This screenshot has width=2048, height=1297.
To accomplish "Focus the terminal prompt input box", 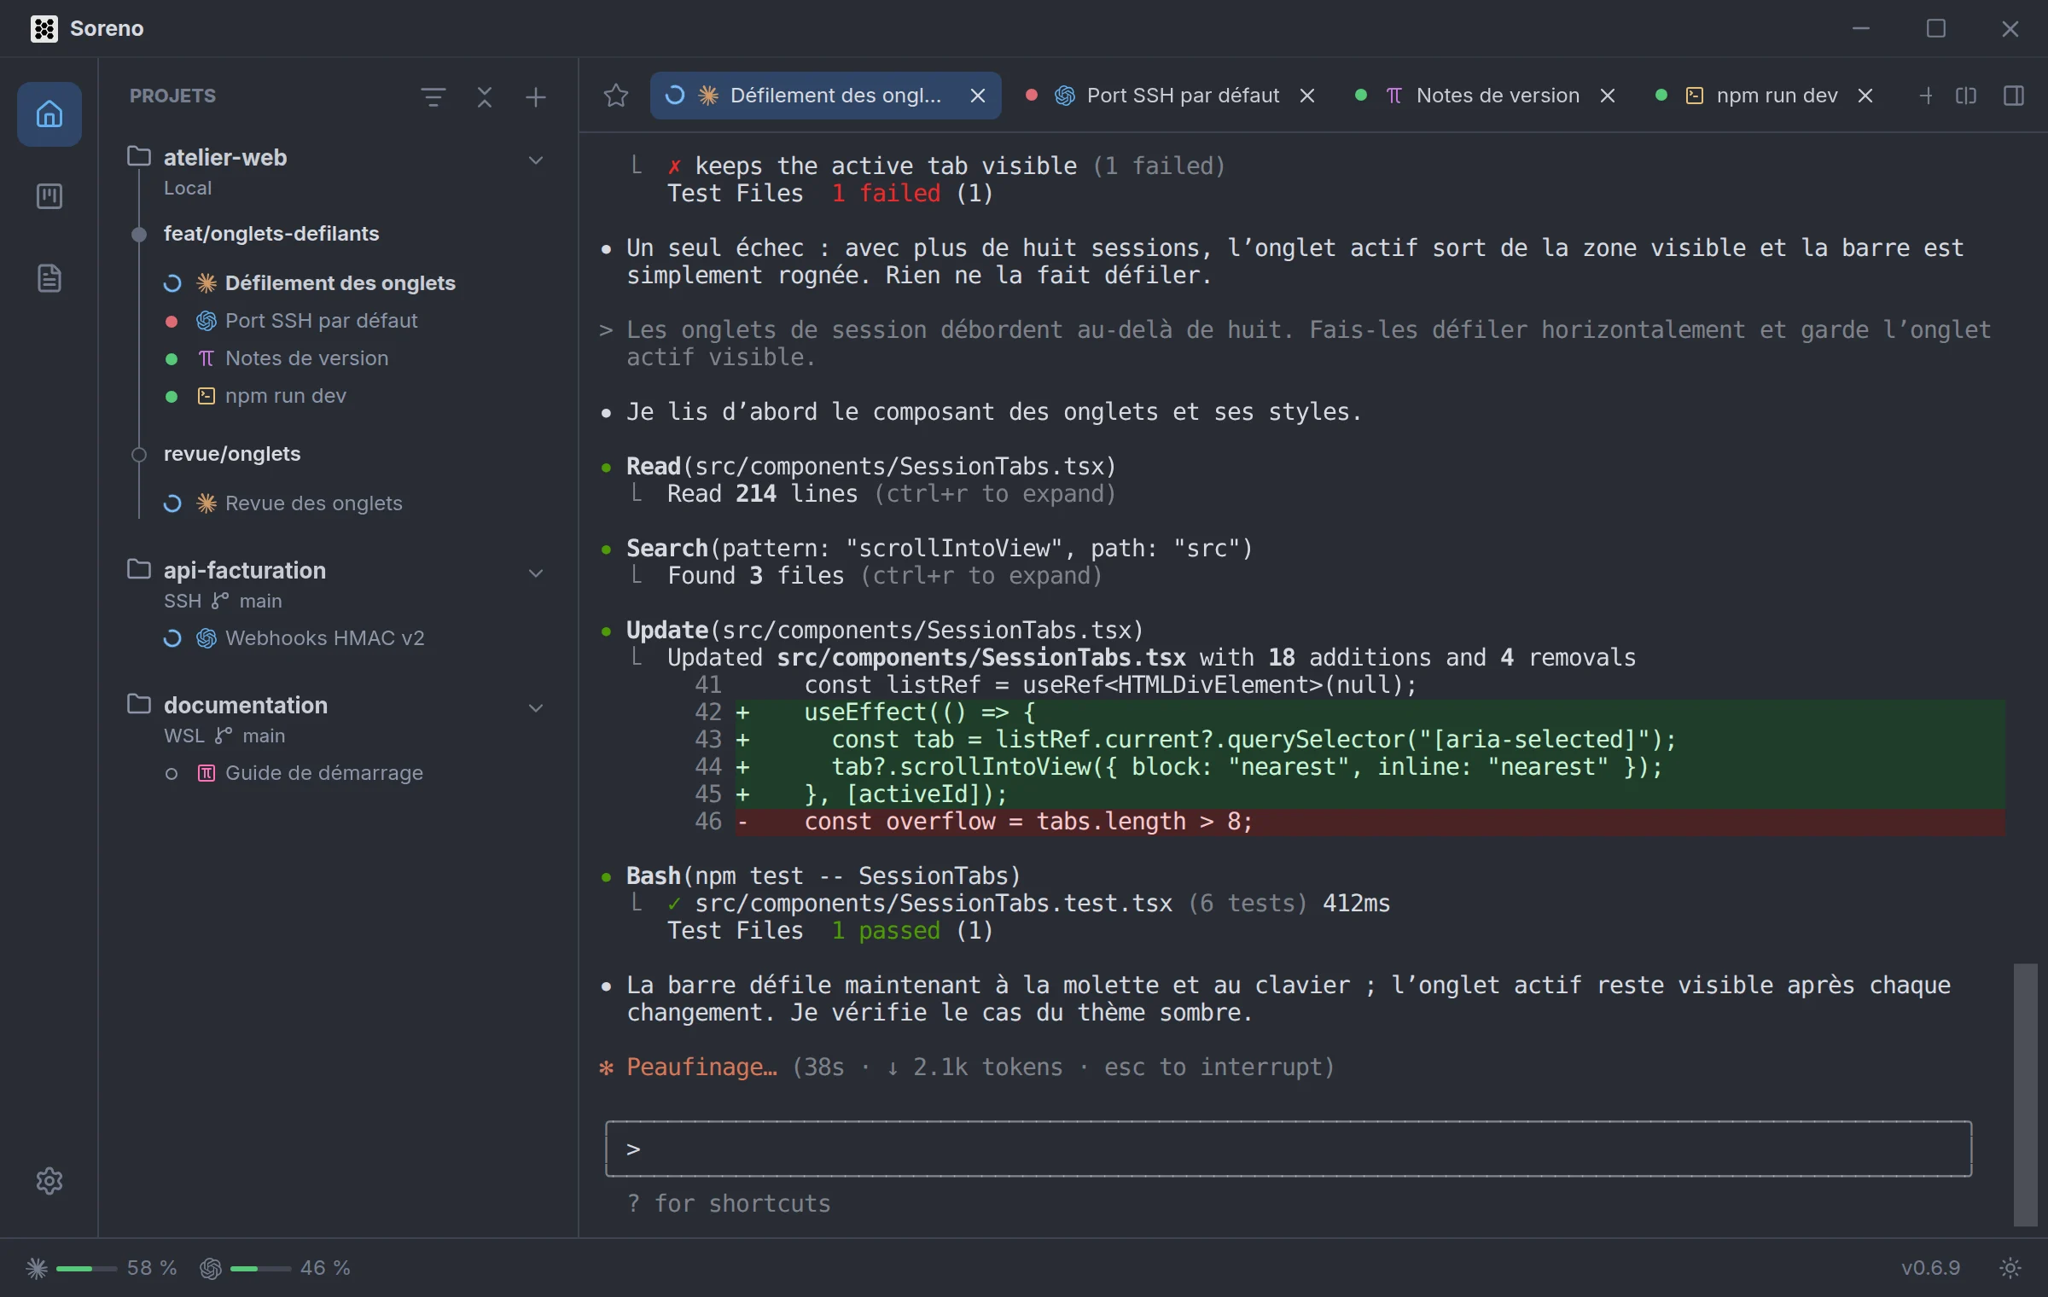I will 1289,1149.
